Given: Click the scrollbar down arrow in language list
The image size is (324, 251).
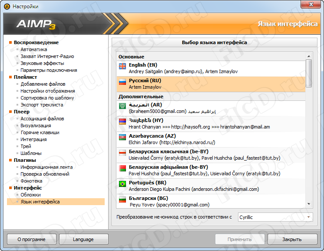Looking at the screenshot, I should tap(309, 204).
